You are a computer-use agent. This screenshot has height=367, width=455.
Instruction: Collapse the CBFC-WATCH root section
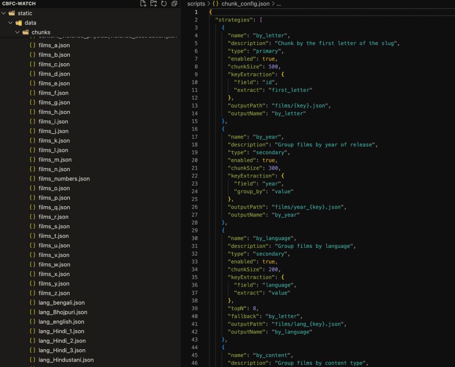18,4
